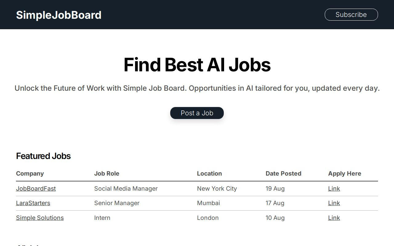The height and width of the screenshot is (246, 394).
Task: Open the JobBoardFast company link
Action: tap(36, 188)
